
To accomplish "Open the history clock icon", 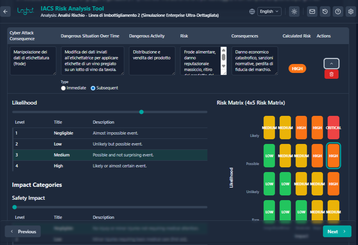I will click(325, 12).
